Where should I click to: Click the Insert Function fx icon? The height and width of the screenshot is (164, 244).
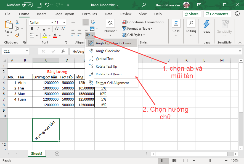click(63, 51)
